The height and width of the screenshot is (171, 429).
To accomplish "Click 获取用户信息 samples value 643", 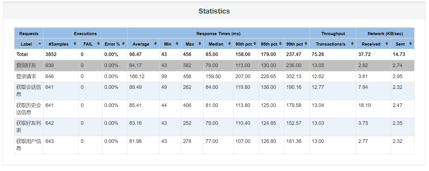I will pos(49,141).
